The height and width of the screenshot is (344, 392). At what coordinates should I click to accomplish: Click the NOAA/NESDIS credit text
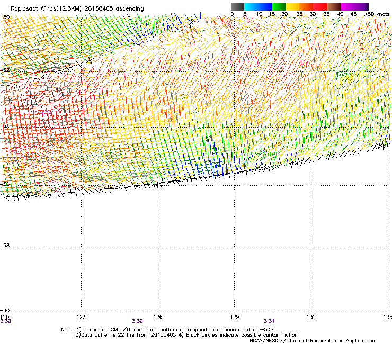coord(312,341)
